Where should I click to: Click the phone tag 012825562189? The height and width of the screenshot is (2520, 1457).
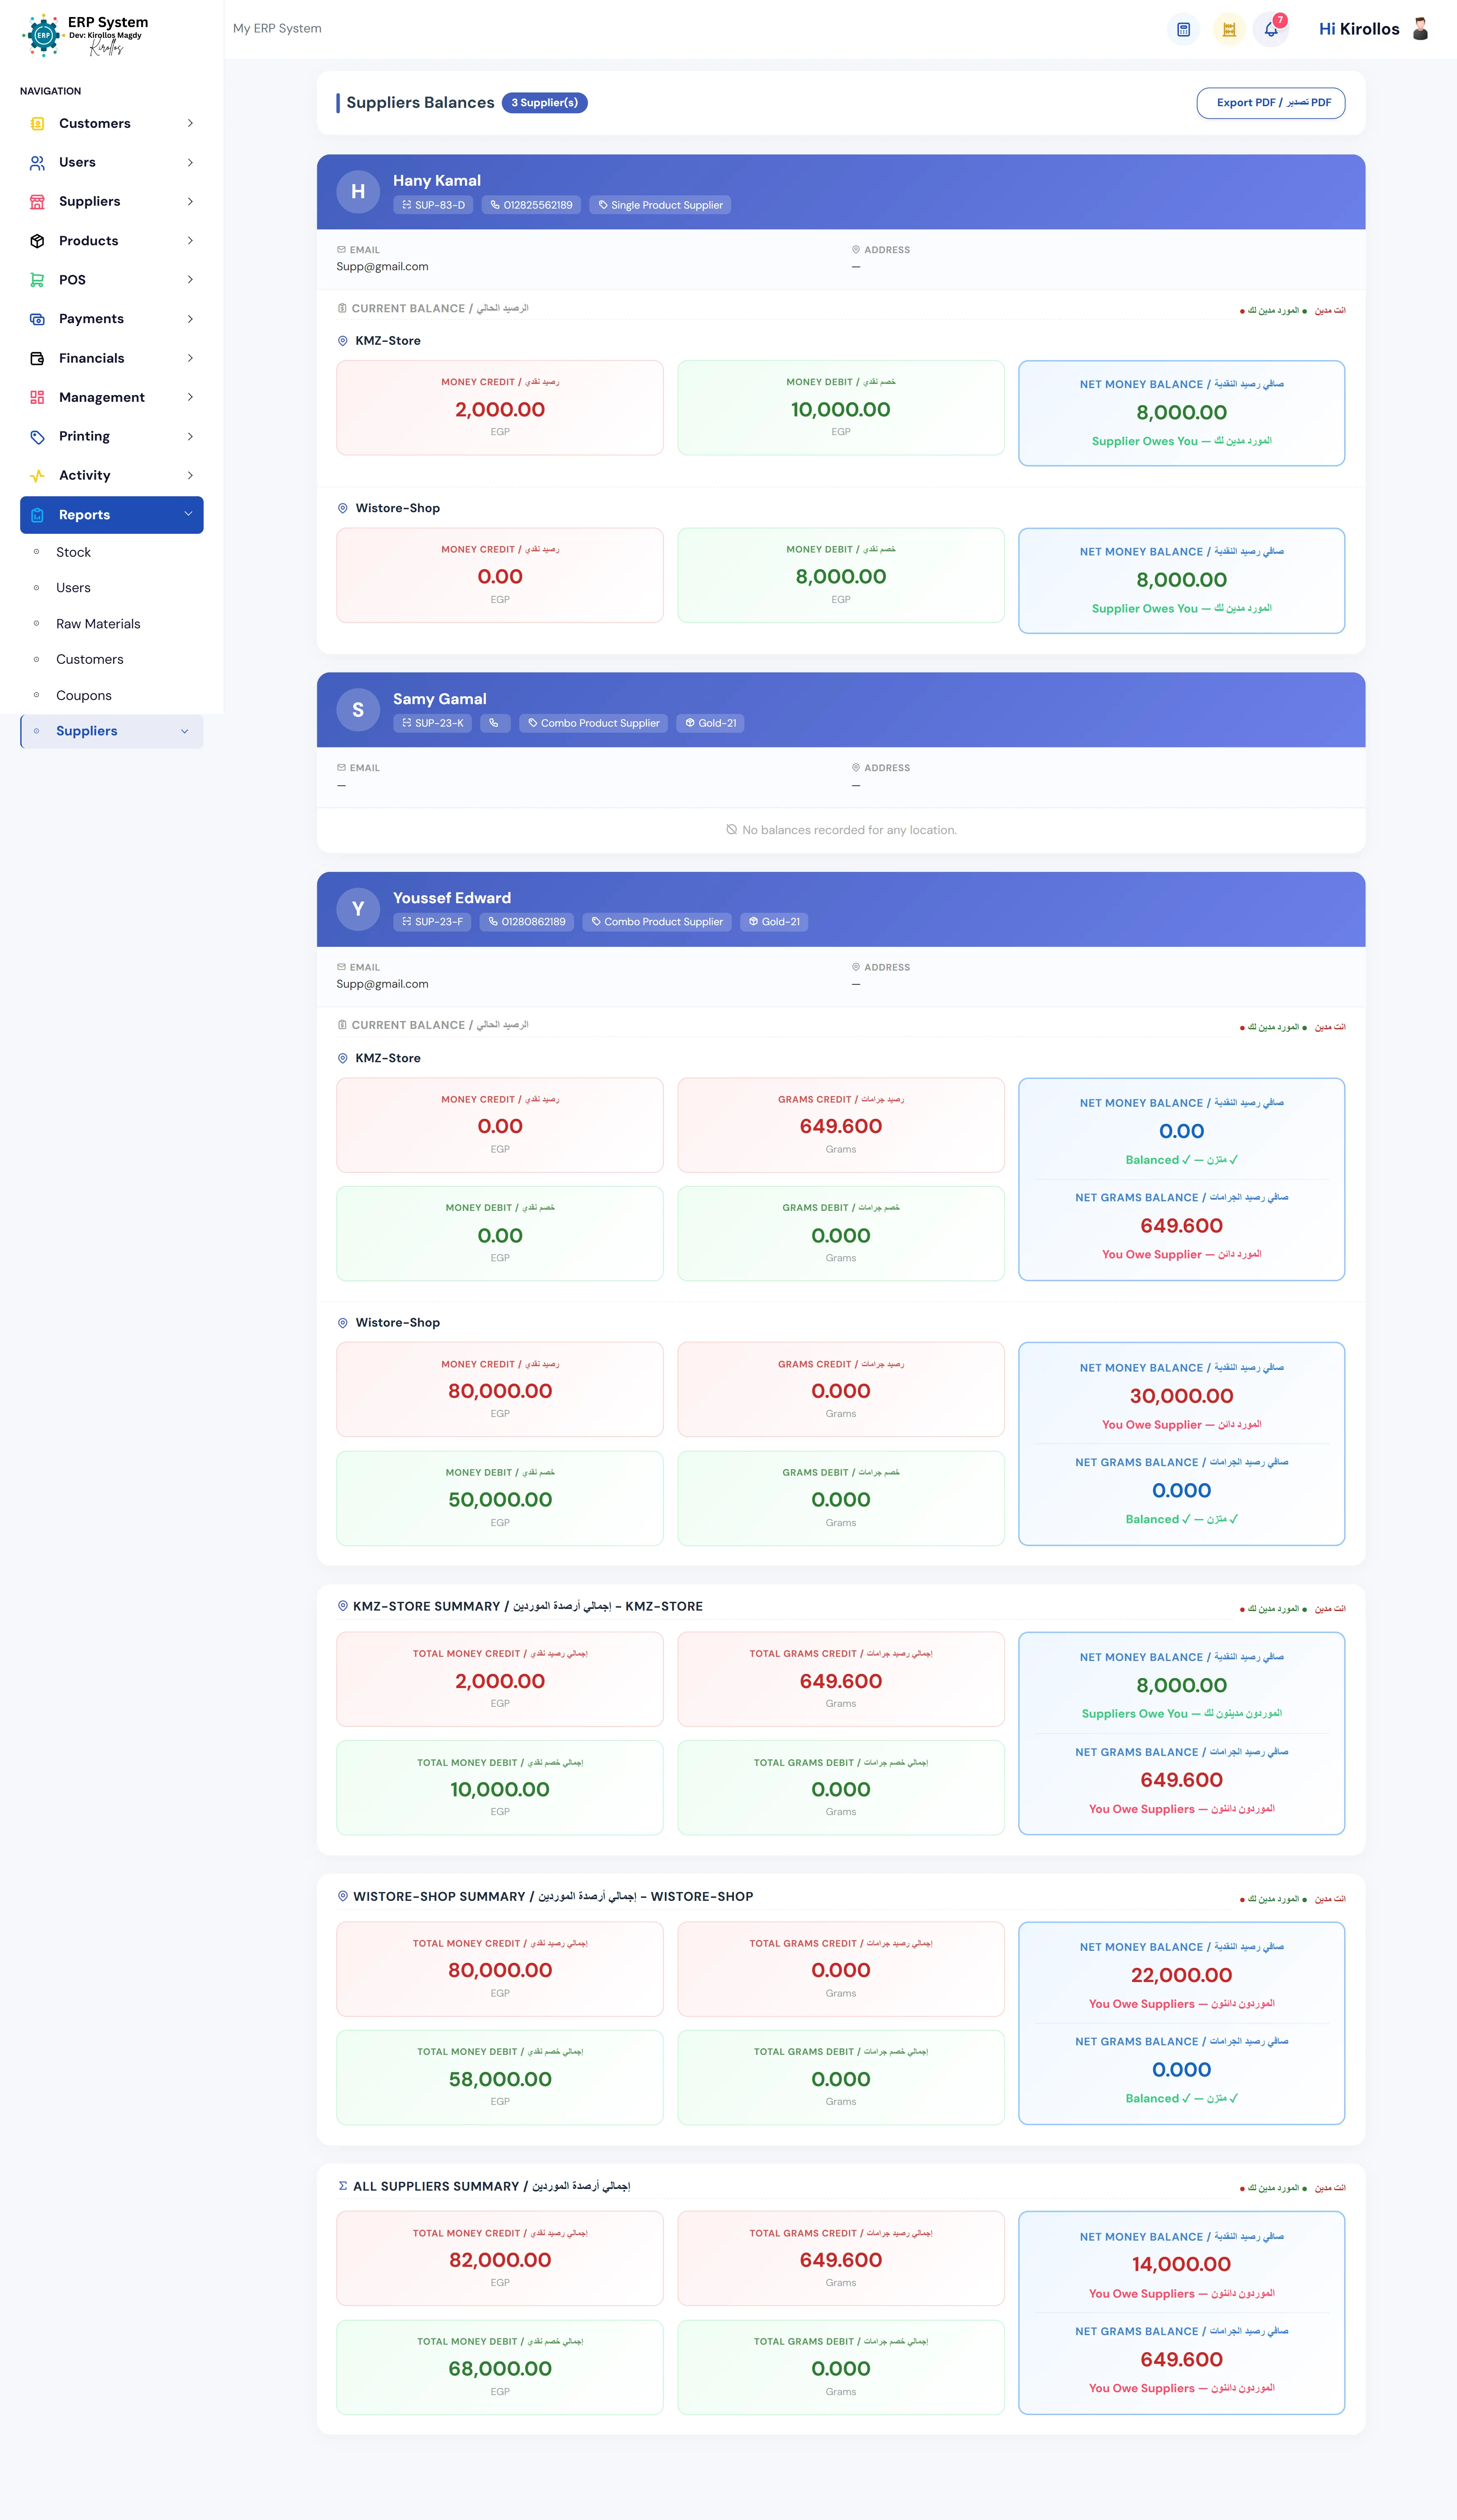(531, 205)
